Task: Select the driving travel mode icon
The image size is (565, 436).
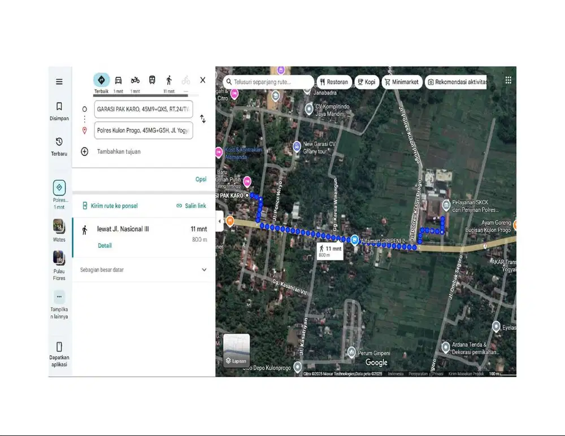Action: (118, 80)
